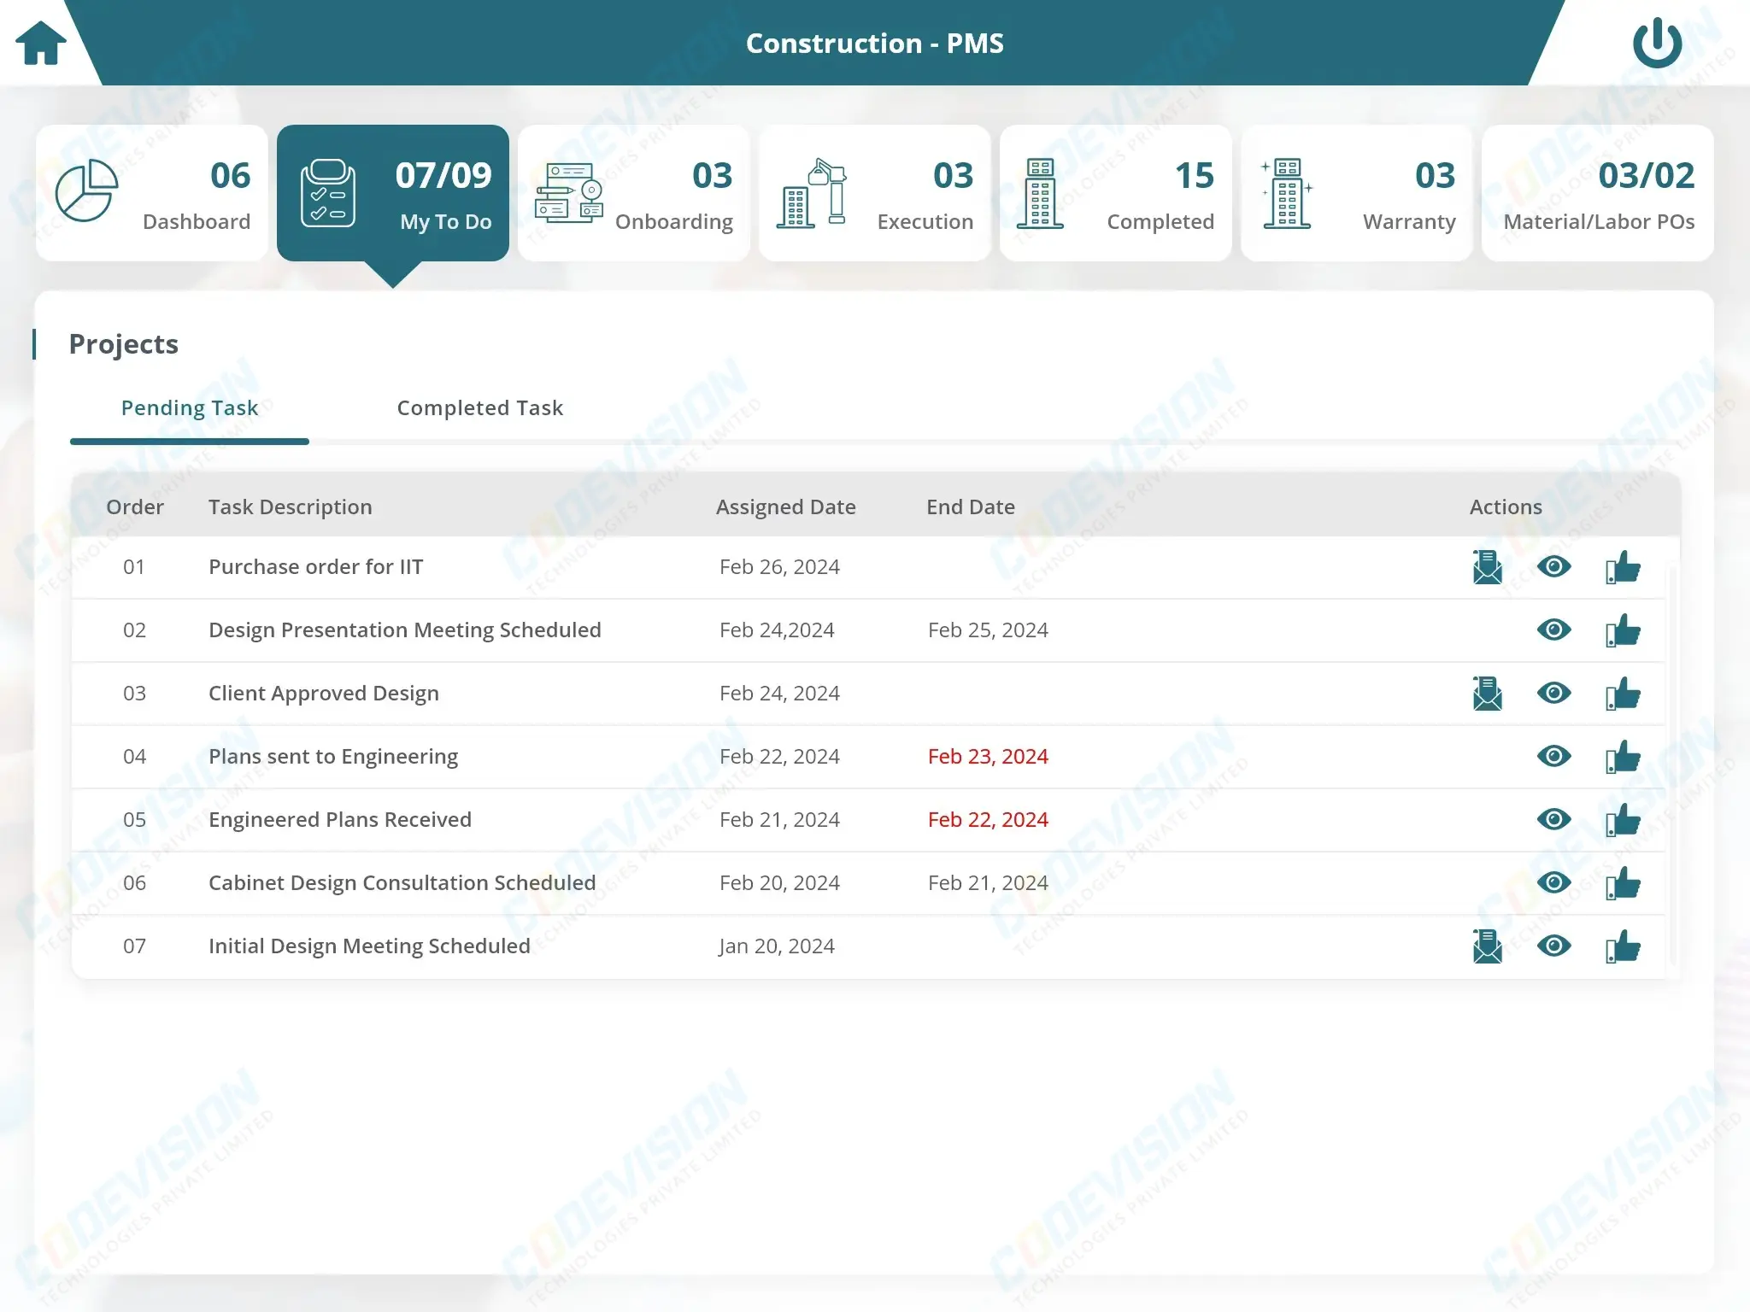
Task: Thumbs up the Client Approved Design task
Action: pos(1623,694)
